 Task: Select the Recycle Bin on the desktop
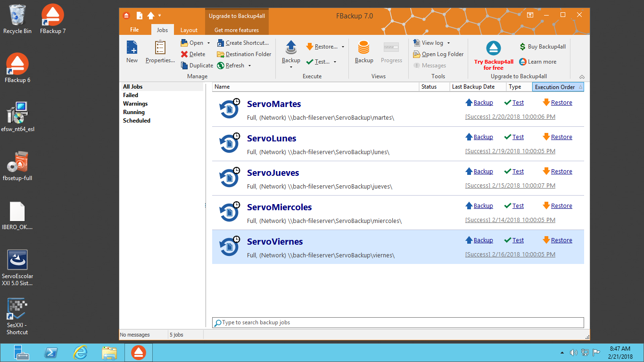[17, 19]
